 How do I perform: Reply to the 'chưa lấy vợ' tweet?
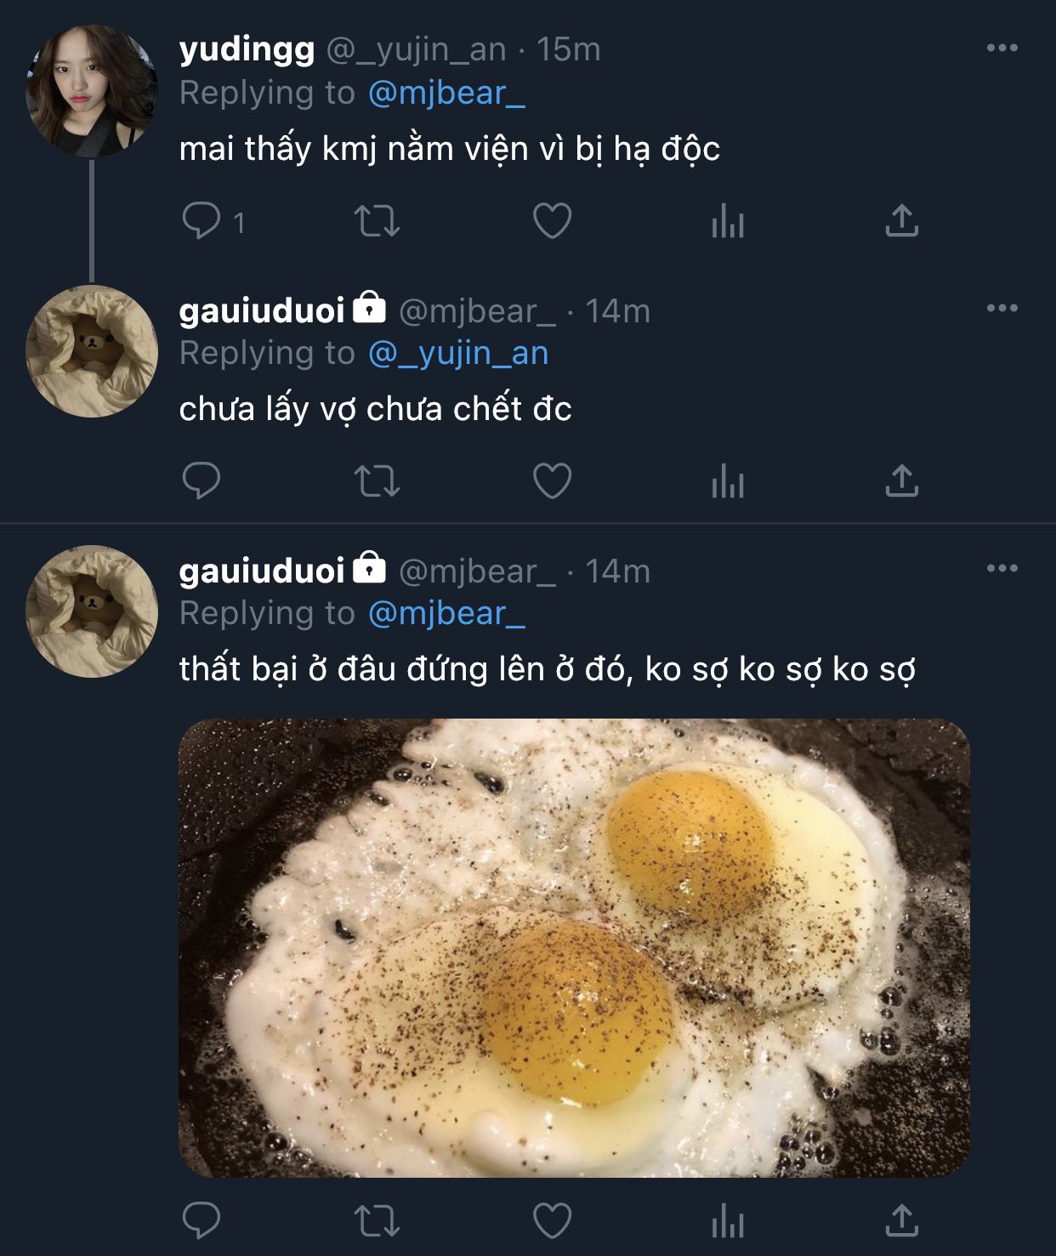pos(202,481)
